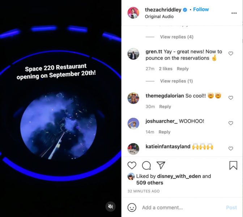Save post with bookmark icon
The image size is (243, 217).
pyautogui.click(x=233, y=165)
